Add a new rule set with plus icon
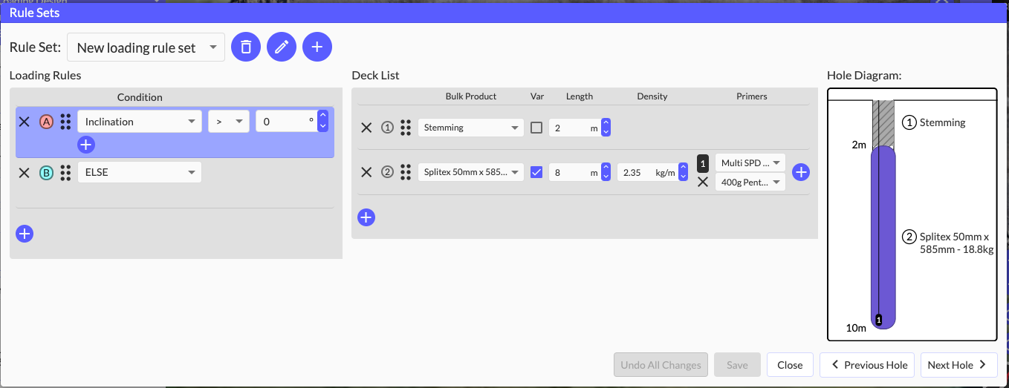Viewport: 1009px width, 388px height. [x=317, y=47]
